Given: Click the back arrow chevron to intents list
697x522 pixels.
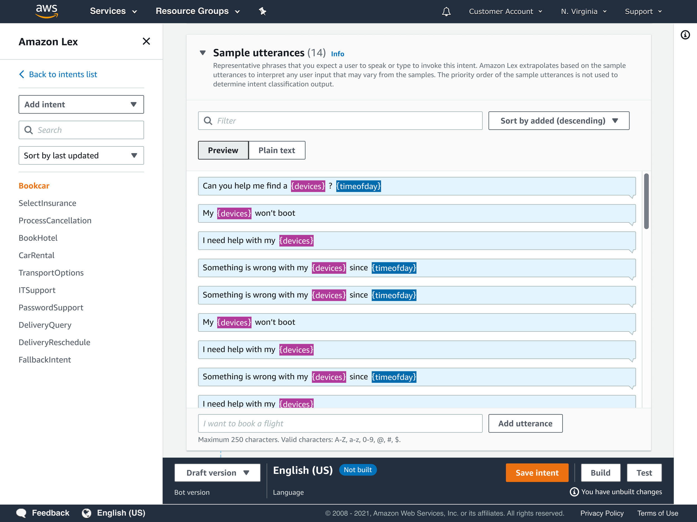Looking at the screenshot, I should coord(22,74).
